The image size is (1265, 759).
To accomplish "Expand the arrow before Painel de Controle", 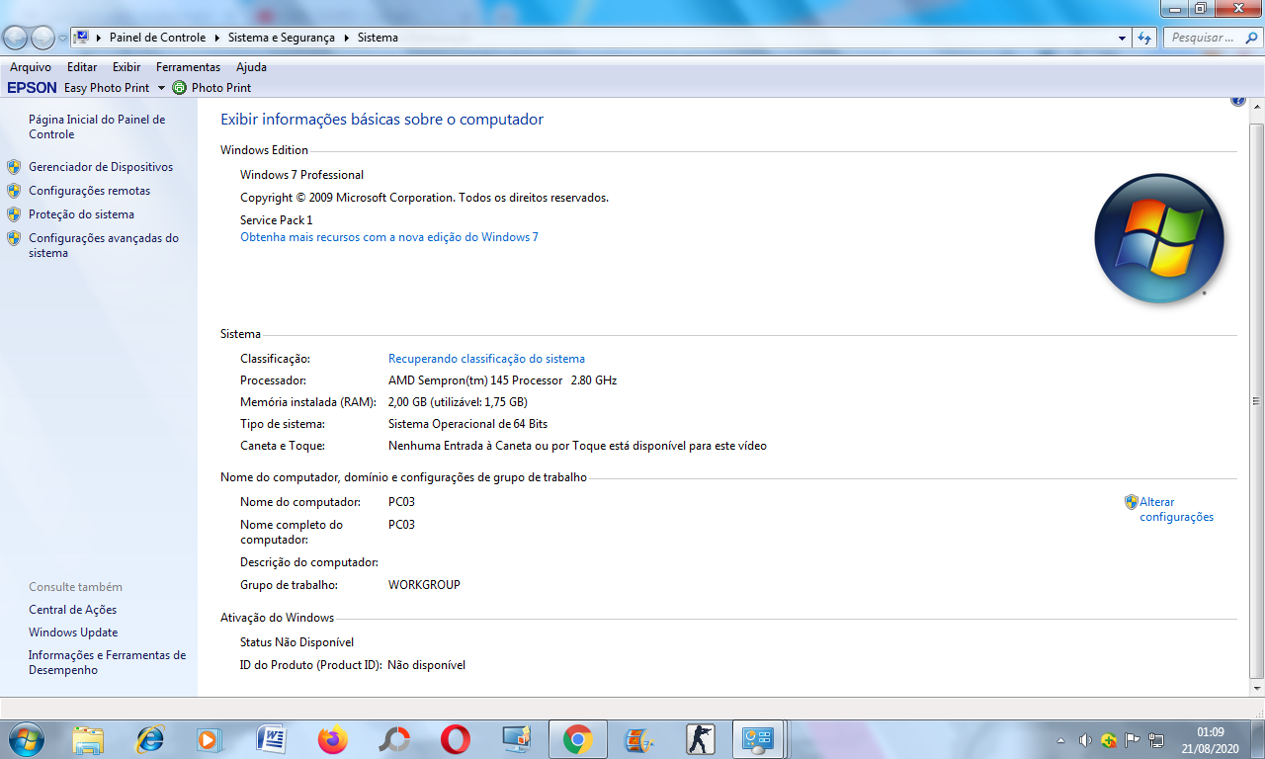I will click(100, 38).
